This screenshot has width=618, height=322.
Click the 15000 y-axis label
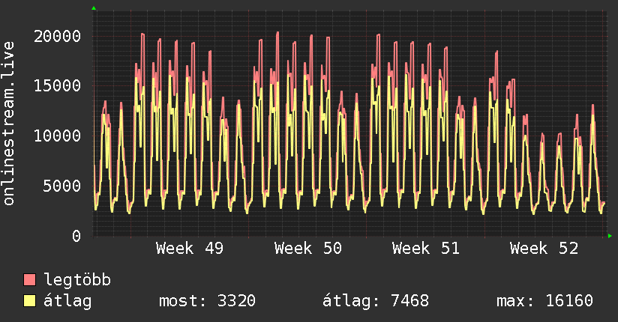(57, 86)
